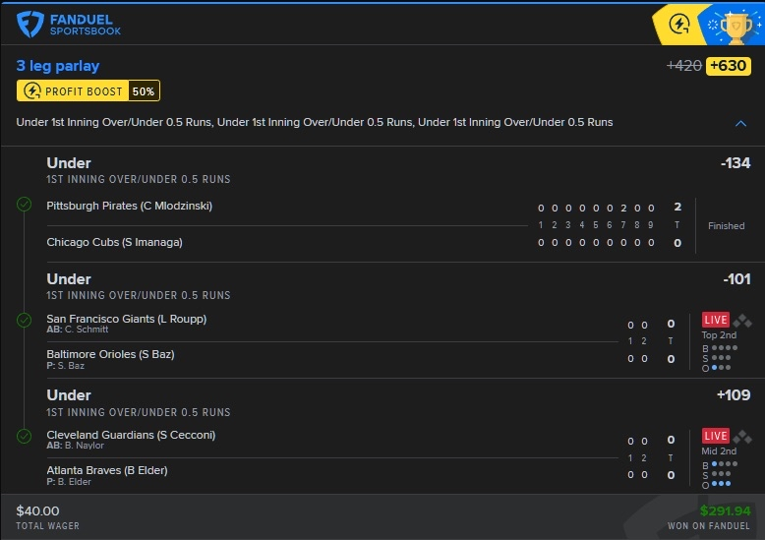Image resolution: width=765 pixels, height=540 pixels.
Task: Click the balls indicator for Guardians game
Action: 720,465
